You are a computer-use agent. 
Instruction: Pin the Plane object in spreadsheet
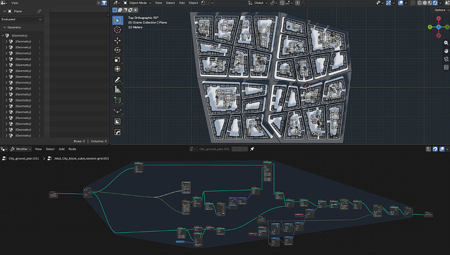click(x=39, y=11)
